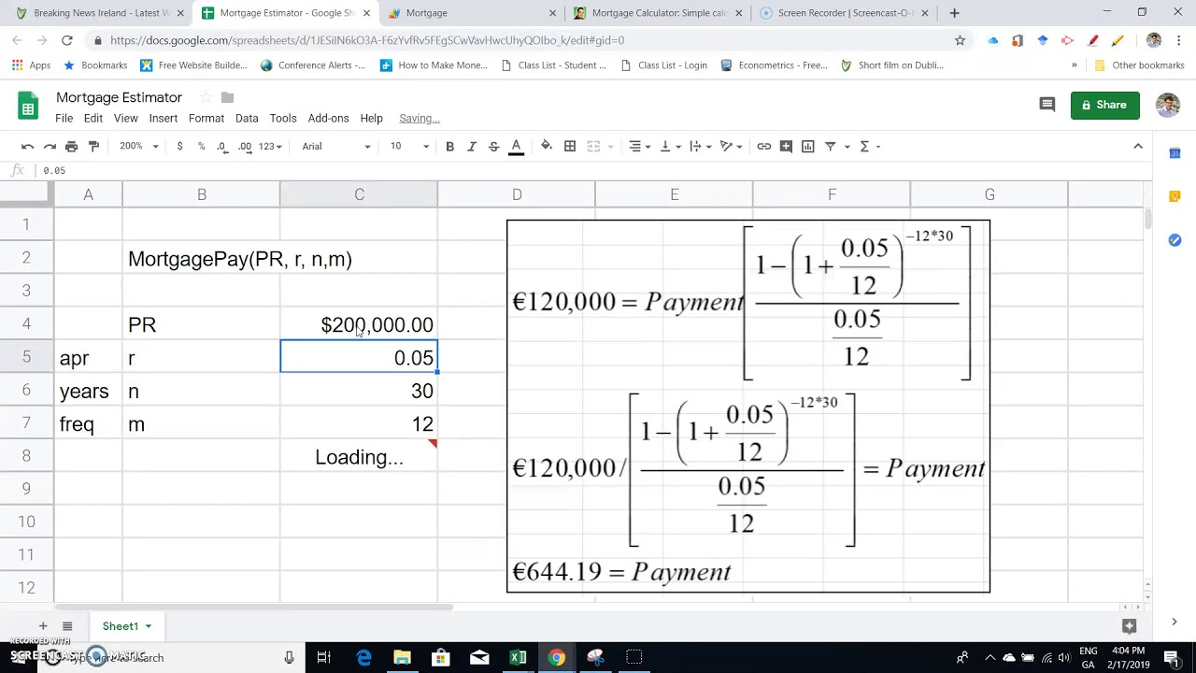The width and height of the screenshot is (1196, 673).
Task: Select column D header
Action: click(517, 194)
